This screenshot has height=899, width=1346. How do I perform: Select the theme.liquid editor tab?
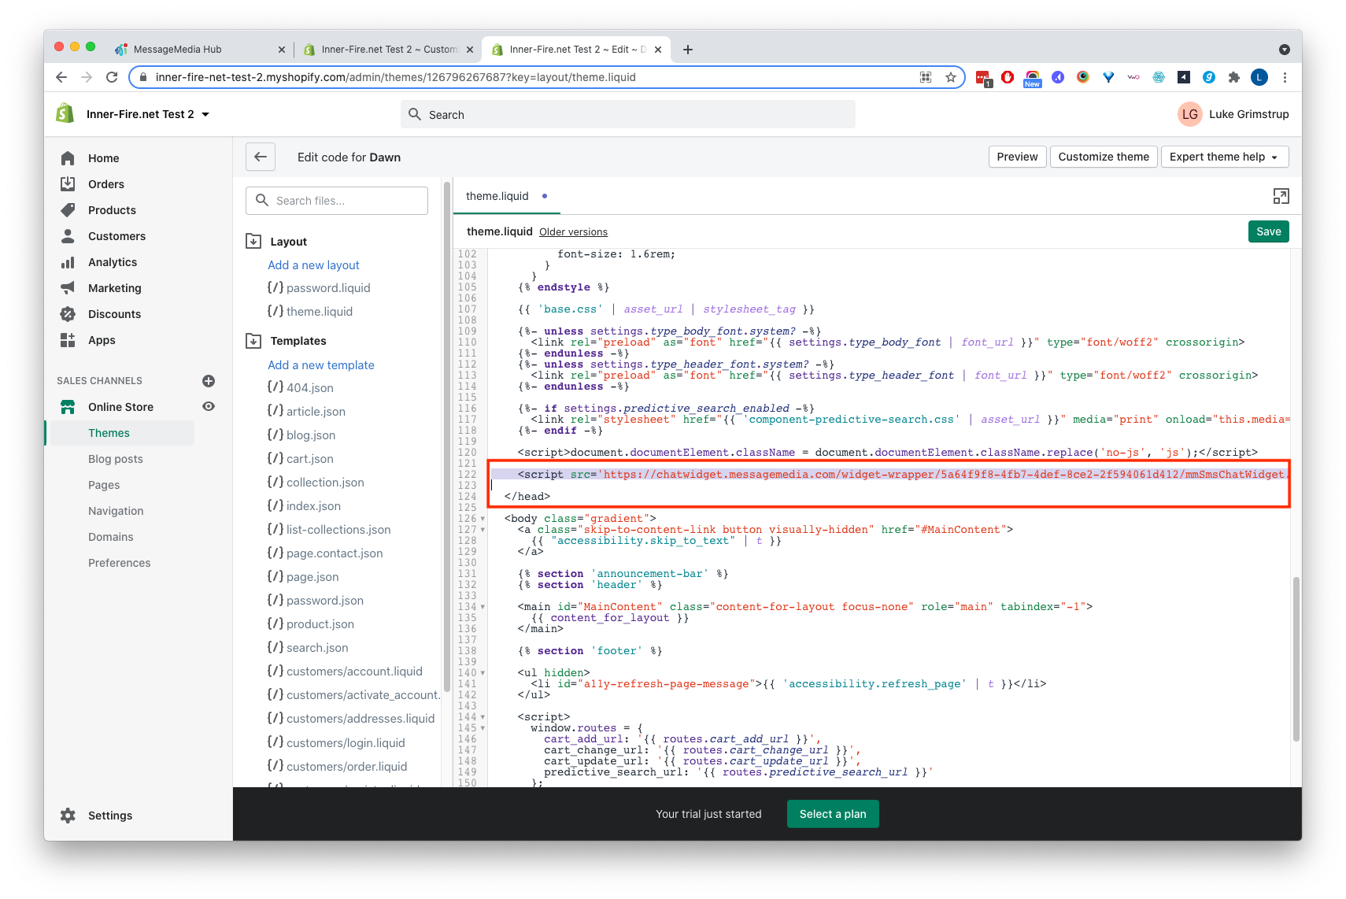pos(506,196)
